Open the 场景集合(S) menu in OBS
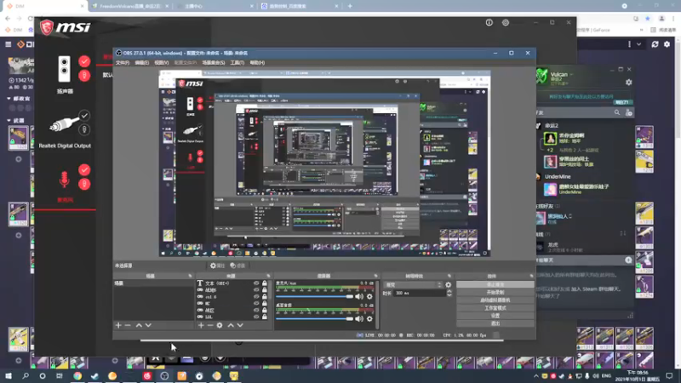This screenshot has width=681, height=383. (214, 63)
